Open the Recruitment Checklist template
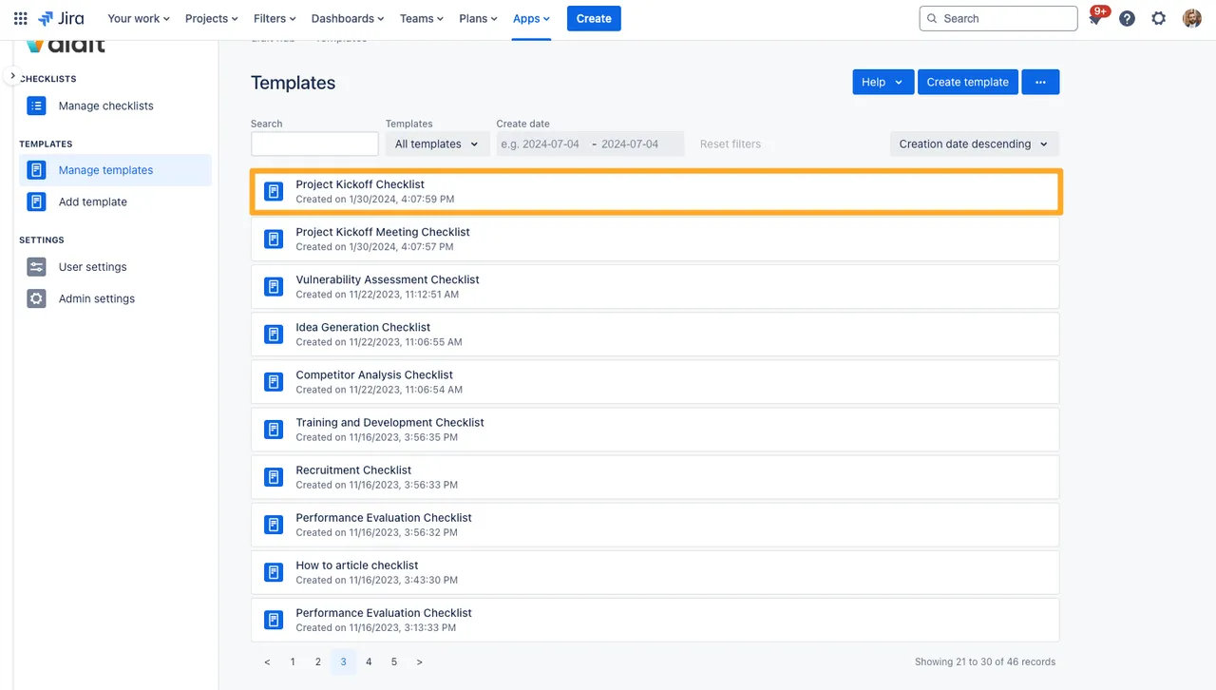The image size is (1216, 690). point(655,477)
